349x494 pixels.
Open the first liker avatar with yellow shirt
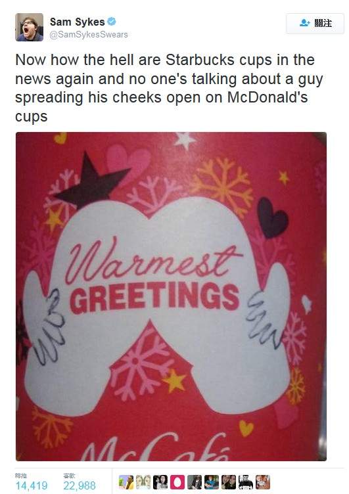point(126,482)
